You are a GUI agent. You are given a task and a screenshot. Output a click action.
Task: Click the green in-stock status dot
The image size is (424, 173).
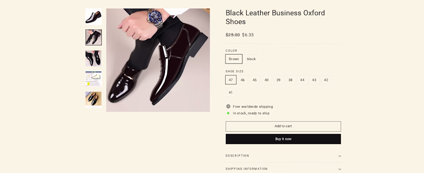coord(228,113)
